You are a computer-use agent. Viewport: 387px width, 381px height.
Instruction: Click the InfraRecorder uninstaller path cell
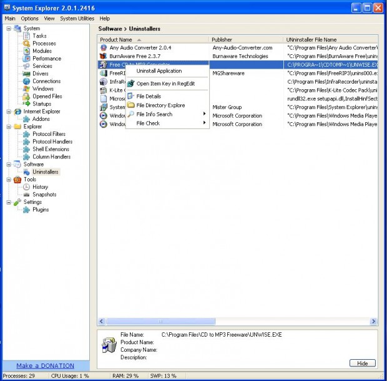(332, 82)
